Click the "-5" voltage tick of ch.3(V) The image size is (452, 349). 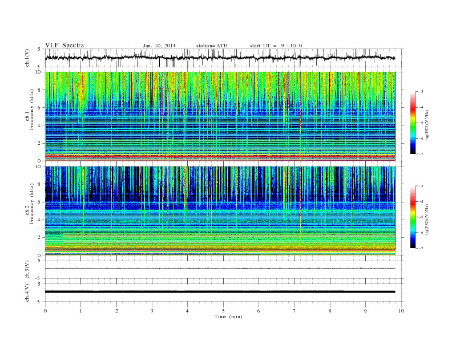[39, 278]
